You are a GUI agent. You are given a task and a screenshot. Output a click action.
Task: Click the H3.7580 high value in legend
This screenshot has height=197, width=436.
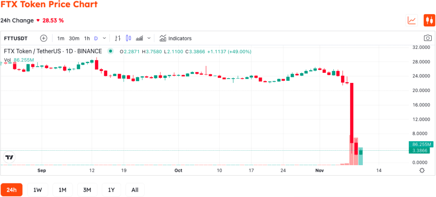152,51
